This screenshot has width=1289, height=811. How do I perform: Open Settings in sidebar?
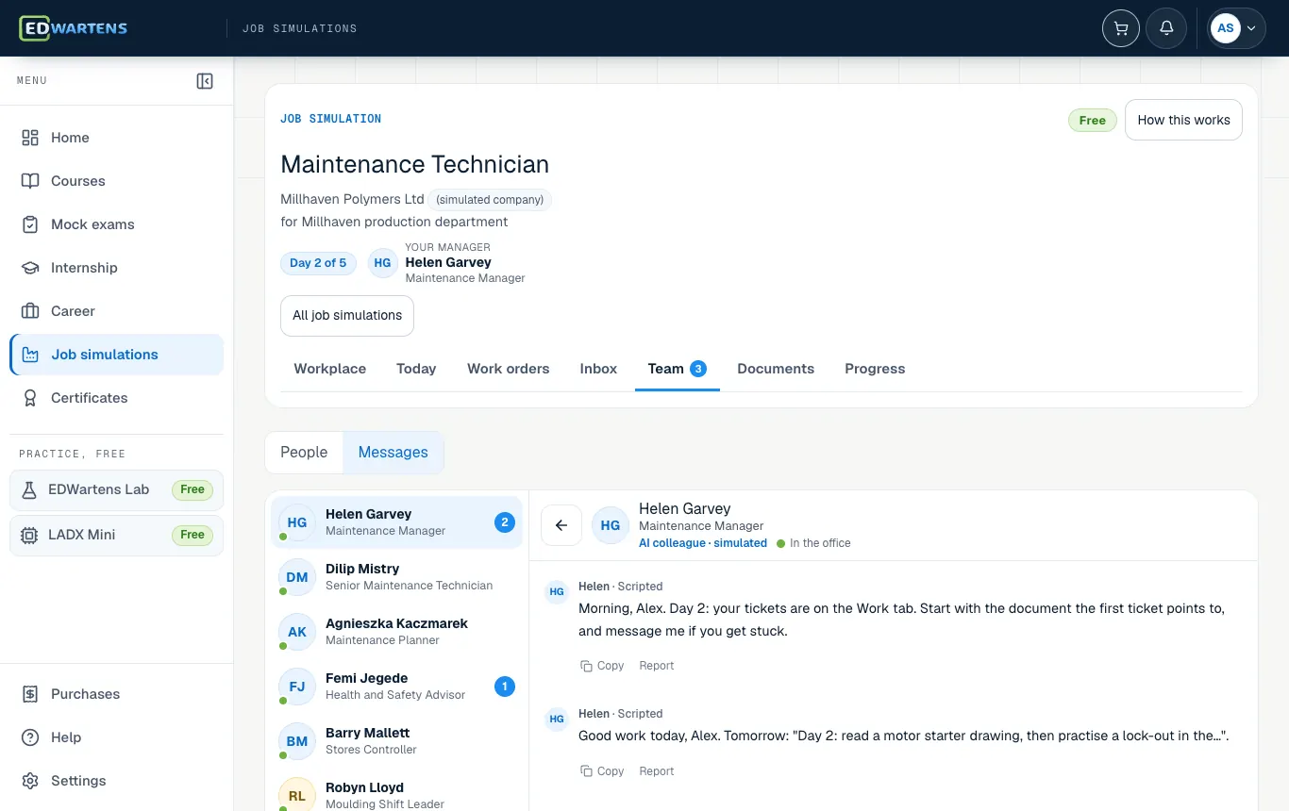pyautogui.click(x=117, y=781)
